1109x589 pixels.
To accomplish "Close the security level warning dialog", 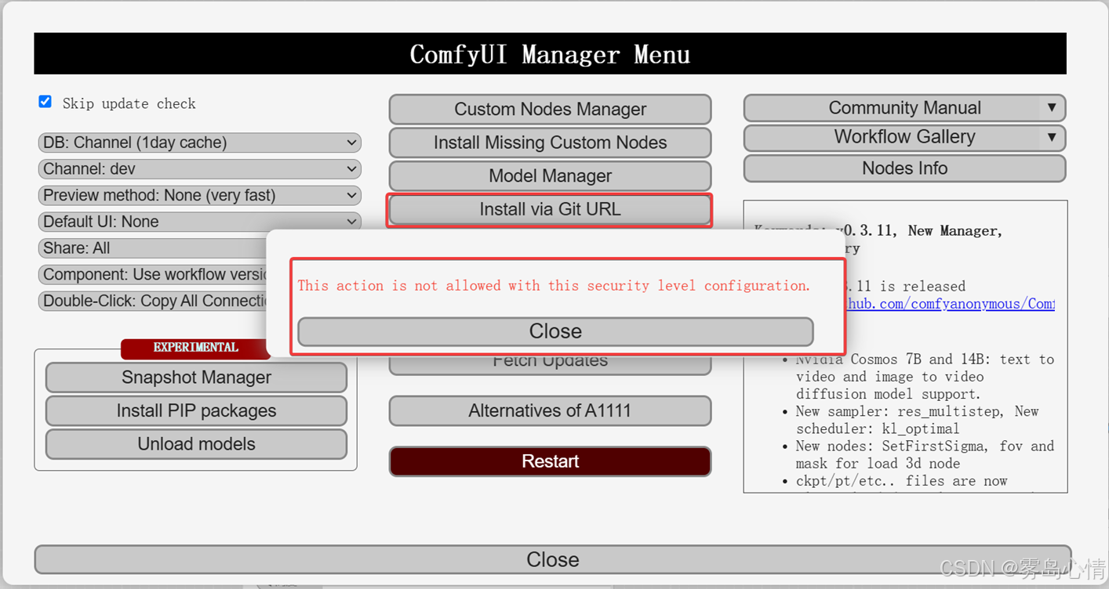I will pyautogui.click(x=555, y=331).
